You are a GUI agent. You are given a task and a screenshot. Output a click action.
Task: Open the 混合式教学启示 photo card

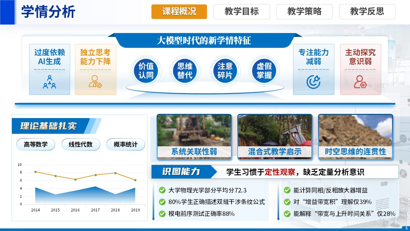[275, 137]
